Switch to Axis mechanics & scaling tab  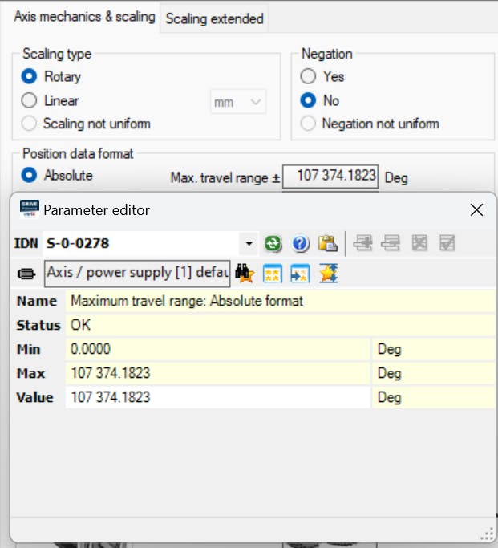point(84,17)
